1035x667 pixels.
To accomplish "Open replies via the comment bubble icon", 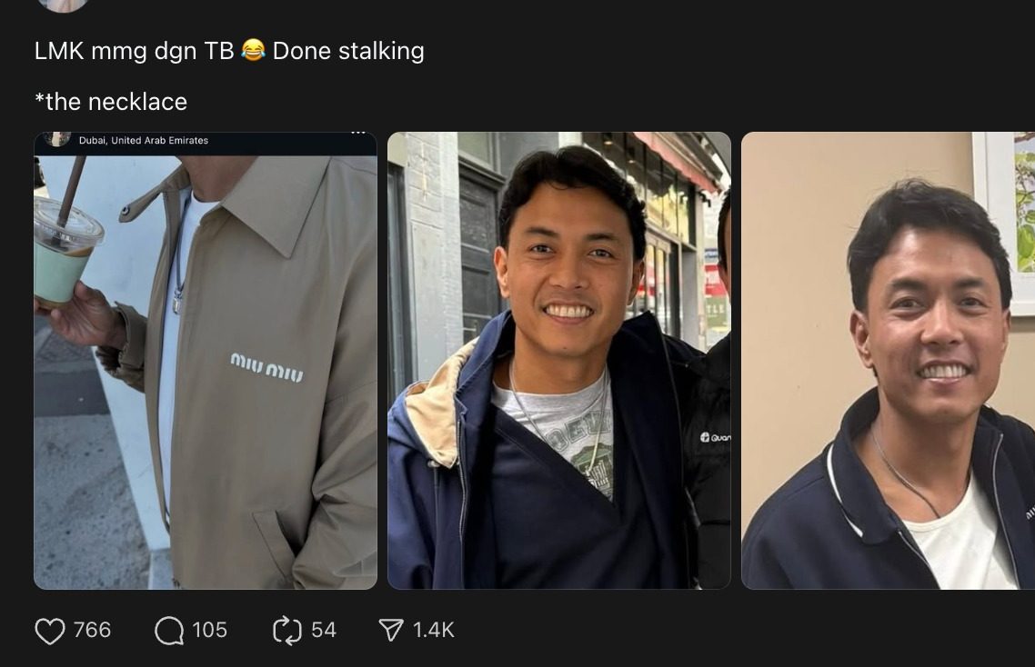I will pyautogui.click(x=169, y=631).
